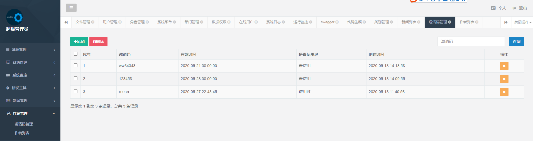Switch to the swagger tab
This screenshot has height=141, width=533.
327,22
